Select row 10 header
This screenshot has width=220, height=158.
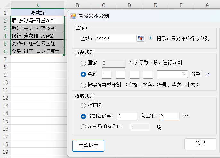click(x=5, y=82)
